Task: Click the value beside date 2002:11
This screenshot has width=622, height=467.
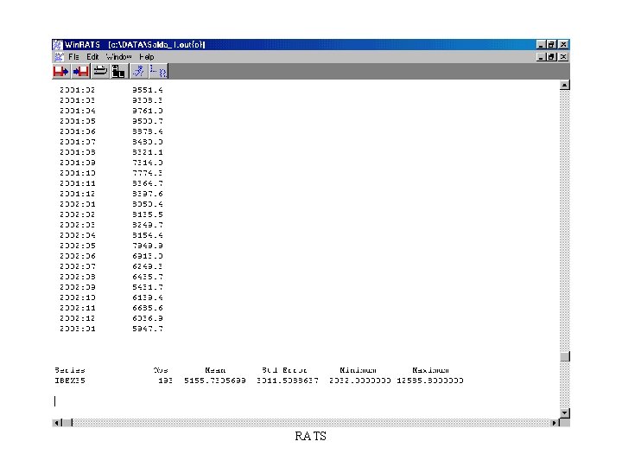Action: pyautogui.click(x=148, y=308)
